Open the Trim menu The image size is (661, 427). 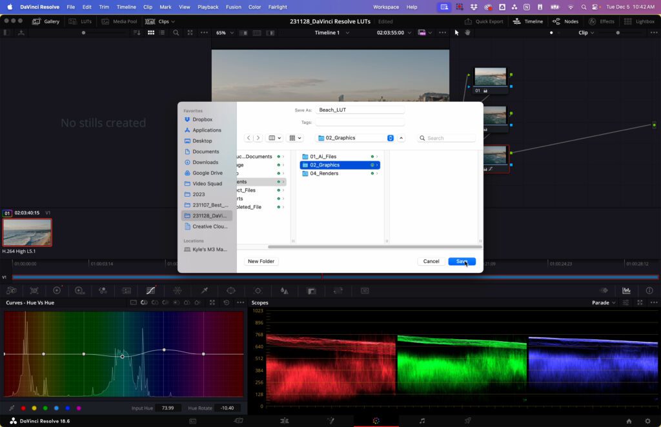click(x=104, y=7)
